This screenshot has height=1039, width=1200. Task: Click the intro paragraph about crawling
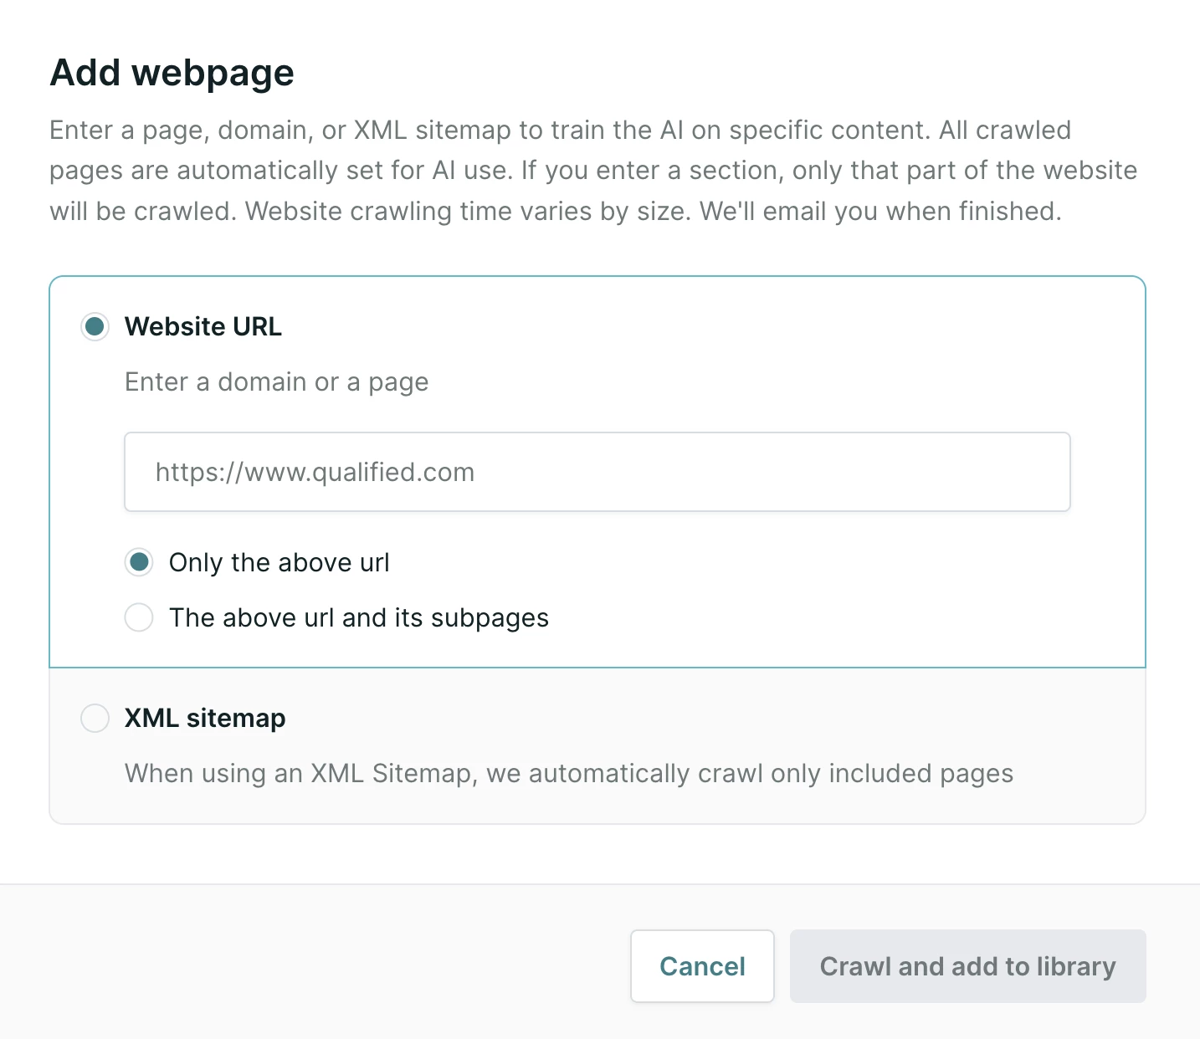(593, 171)
